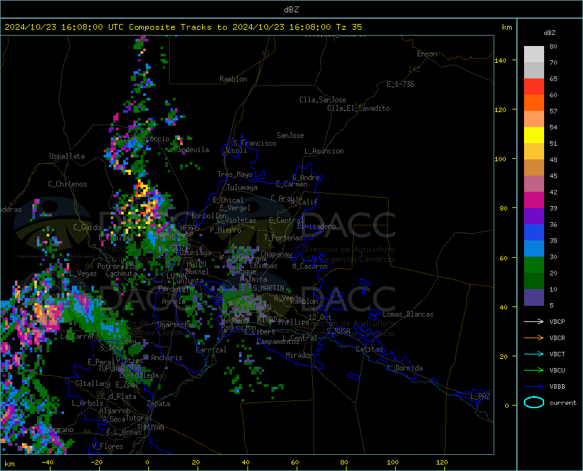Click the 'L_PAZ' map label
Screen dimensions: 583x471
480,396
